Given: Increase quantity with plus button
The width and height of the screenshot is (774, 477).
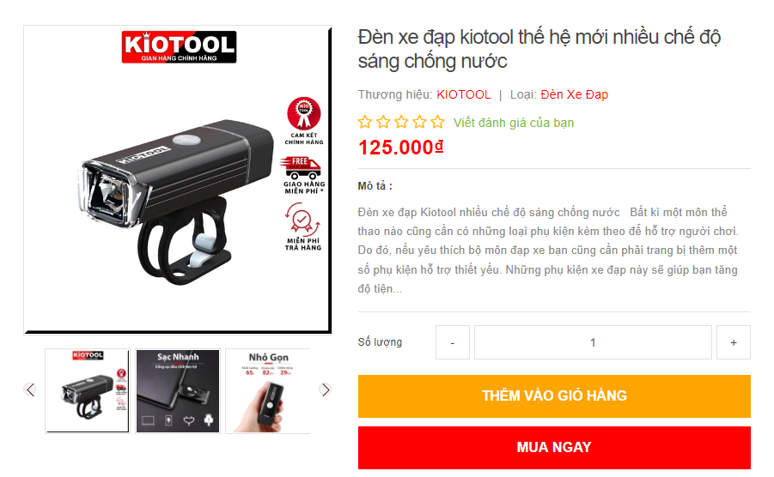Looking at the screenshot, I should point(734,342).
